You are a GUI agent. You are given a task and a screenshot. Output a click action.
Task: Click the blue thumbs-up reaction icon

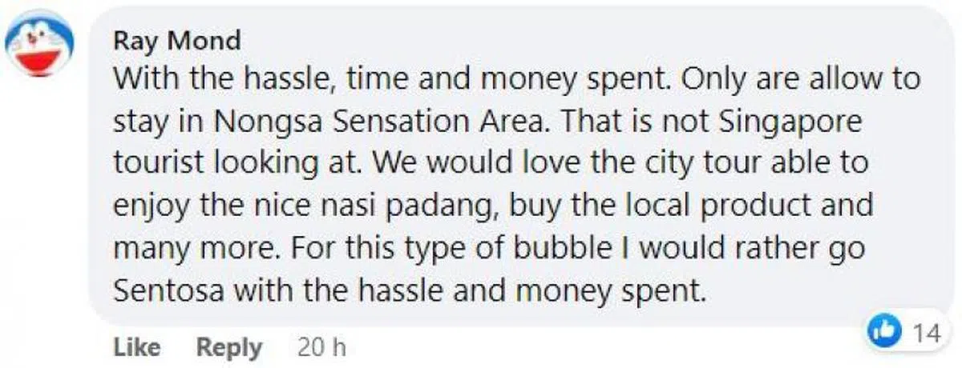883,334
